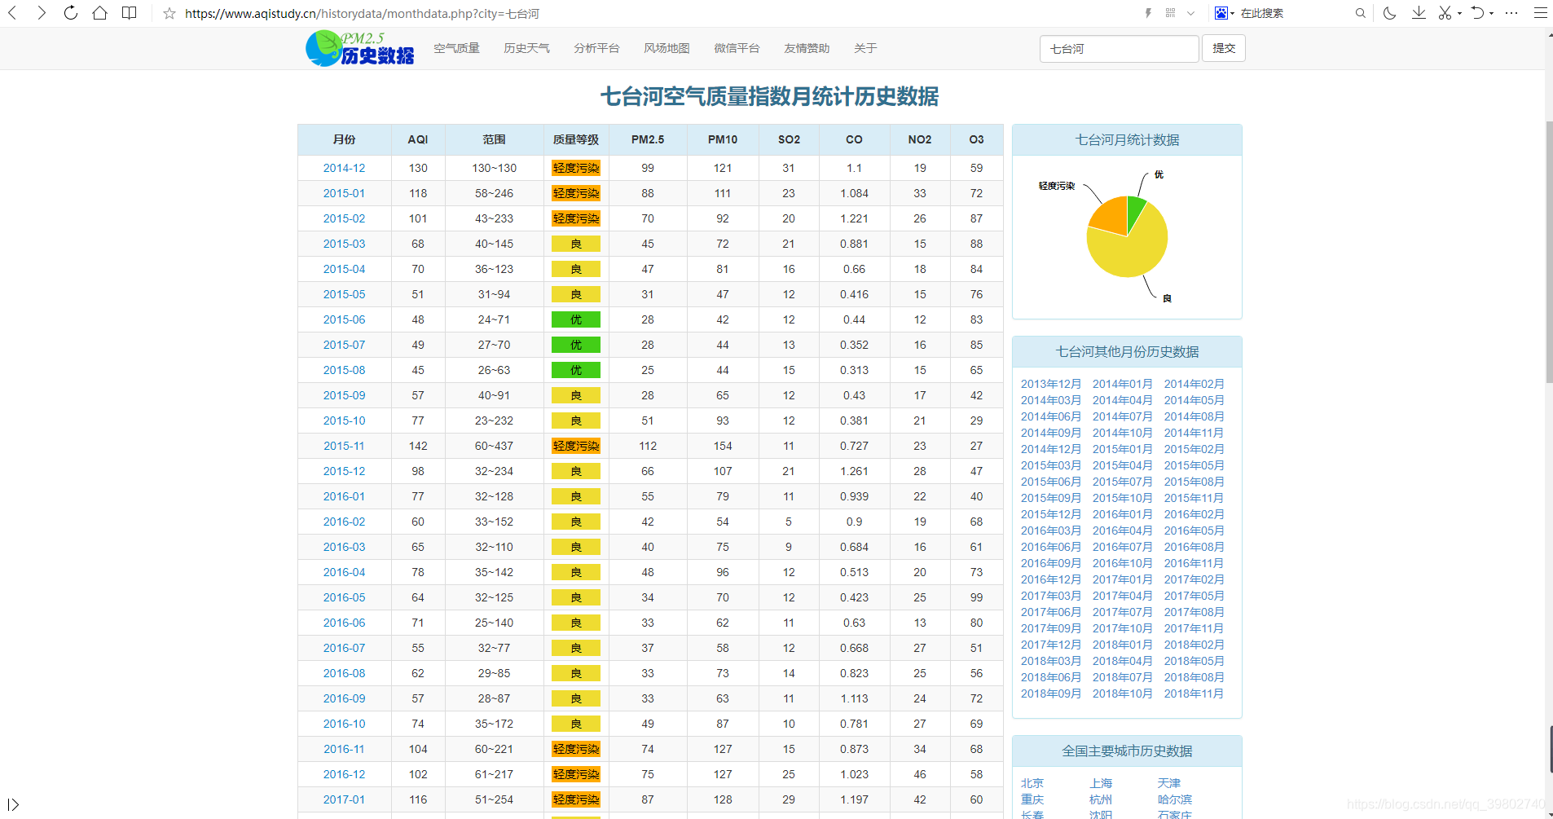Image resolution: width=1553 pixels, height=819 pixels.
Task: Click the AQI column header
Action: 418,139
